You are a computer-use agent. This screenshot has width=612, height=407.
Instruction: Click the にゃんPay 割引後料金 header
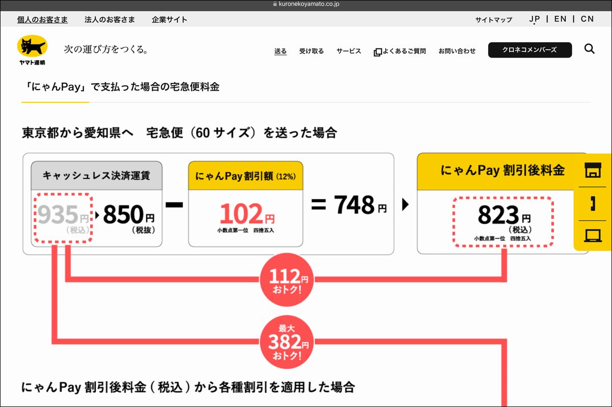[503, 170]
